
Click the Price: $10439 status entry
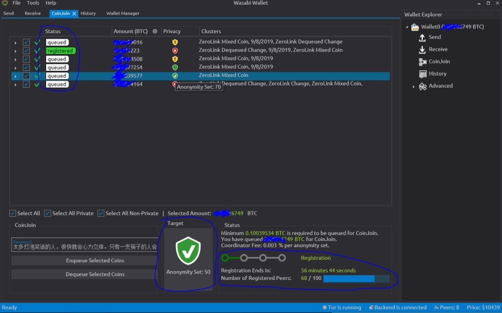(x=483, y=308)
